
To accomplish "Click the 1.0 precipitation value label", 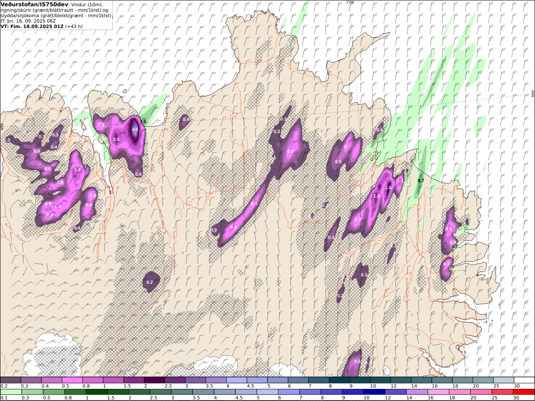I will click(x=58, y=207).
